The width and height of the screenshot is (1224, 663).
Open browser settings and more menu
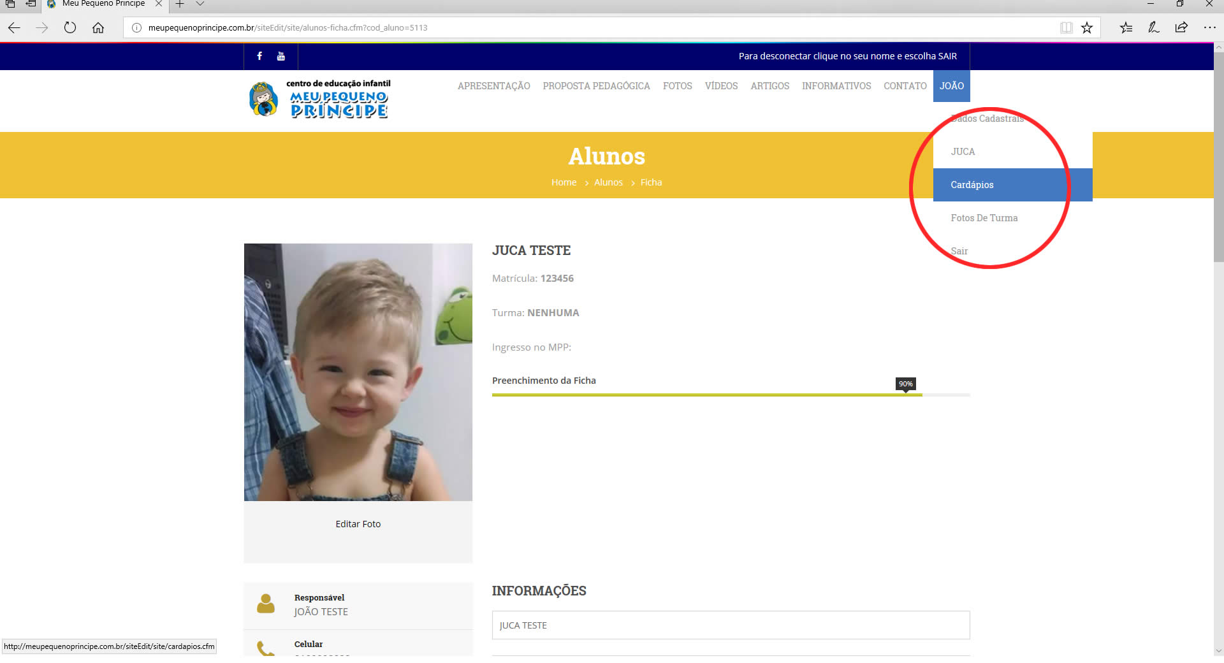pyautogui.click(x=1209, y=27)
